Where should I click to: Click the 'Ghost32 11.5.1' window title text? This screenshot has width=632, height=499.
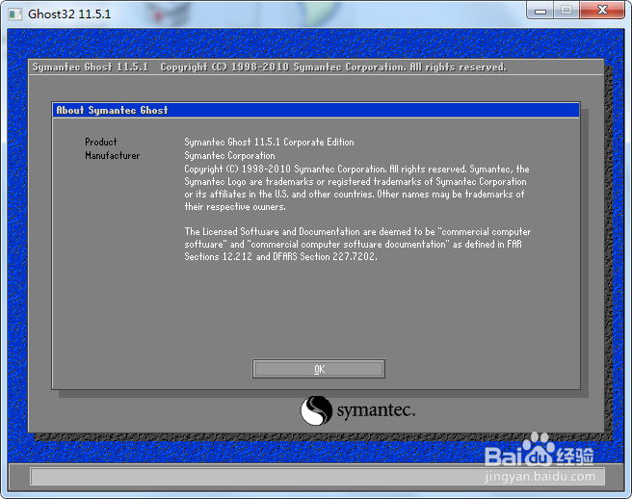[x=69, y=14]
